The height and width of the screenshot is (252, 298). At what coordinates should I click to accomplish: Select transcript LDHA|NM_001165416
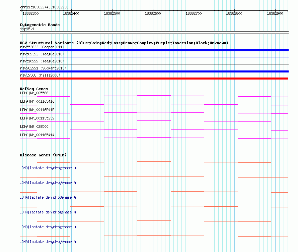tap(37, 102)
